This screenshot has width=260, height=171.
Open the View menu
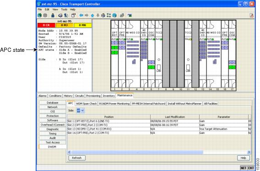click(55, 10)
